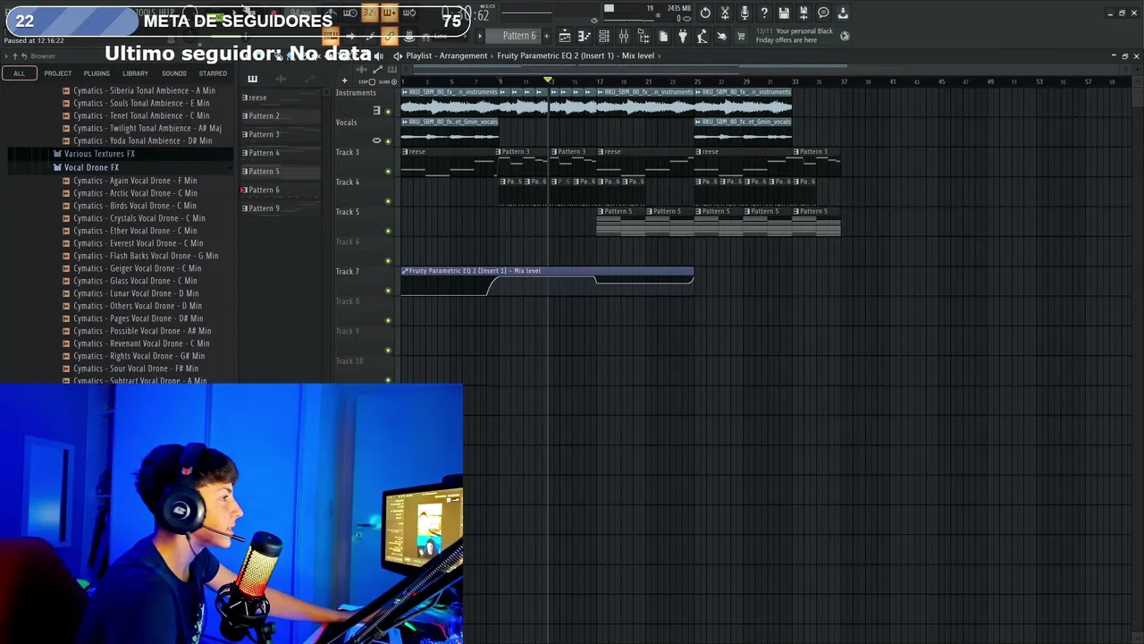1144x644 pixels.
Task: Toggle Track 6 mute light
Action: [x=388, y=260]
